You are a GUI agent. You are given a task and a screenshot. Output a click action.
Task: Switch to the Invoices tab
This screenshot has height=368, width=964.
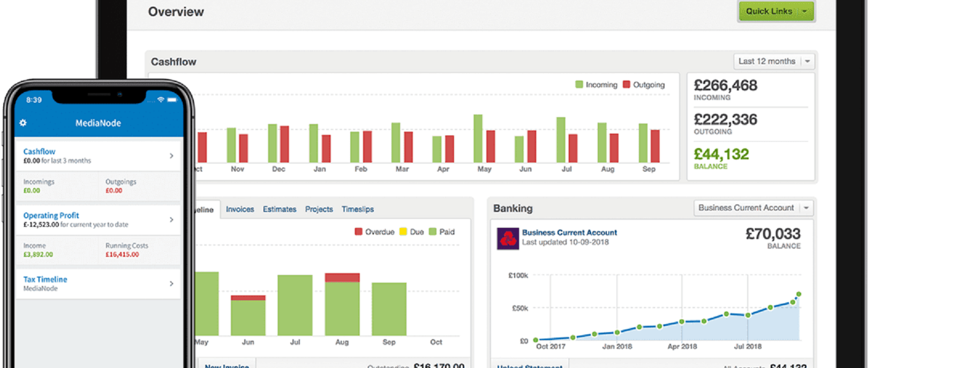240,209
